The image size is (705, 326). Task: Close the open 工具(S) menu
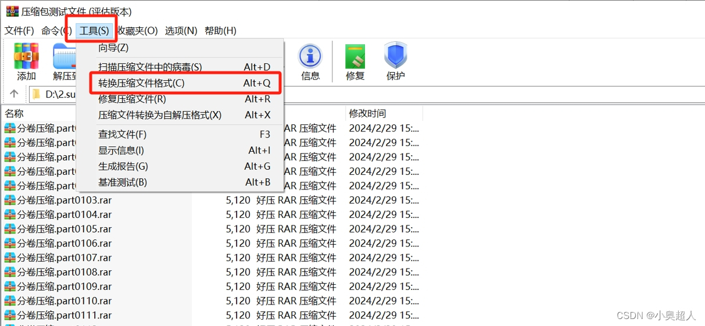click(x=94, y=30)
